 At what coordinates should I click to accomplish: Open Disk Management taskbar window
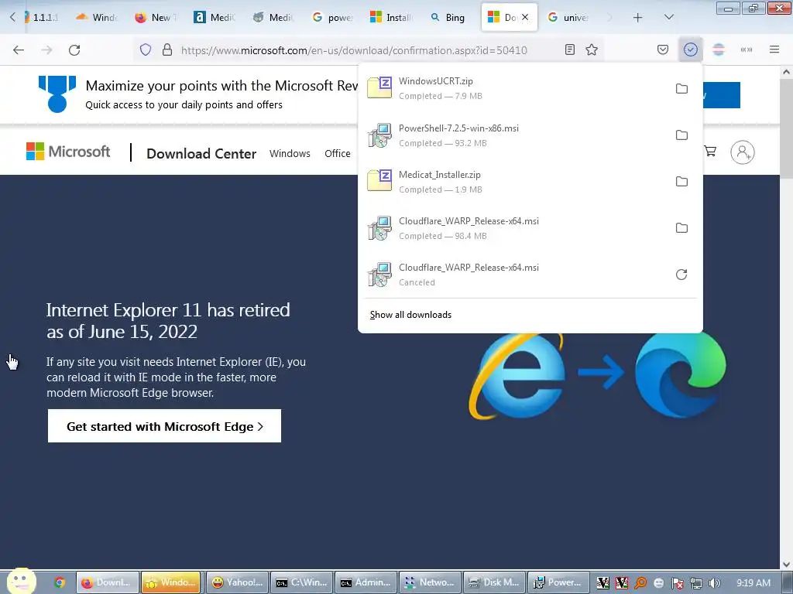(495, 582)
